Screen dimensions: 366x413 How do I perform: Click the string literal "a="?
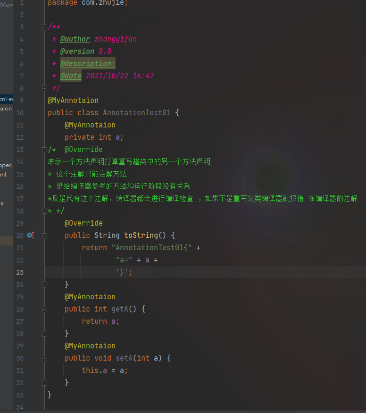pos(124,260)
